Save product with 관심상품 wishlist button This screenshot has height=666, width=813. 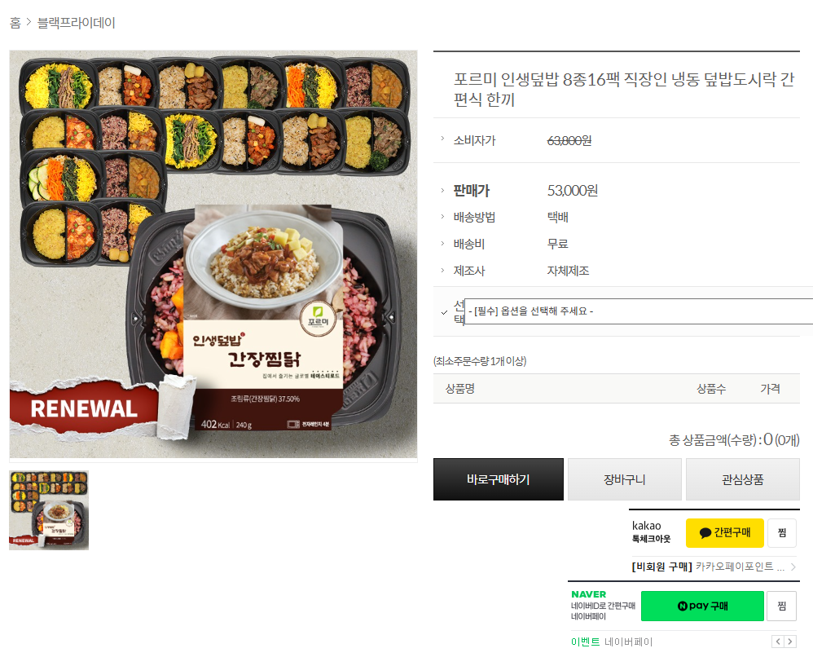tap(742, 479)
